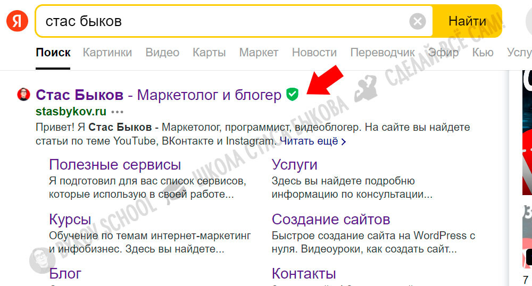Switch to the Картинки tab

coord(107,52)
